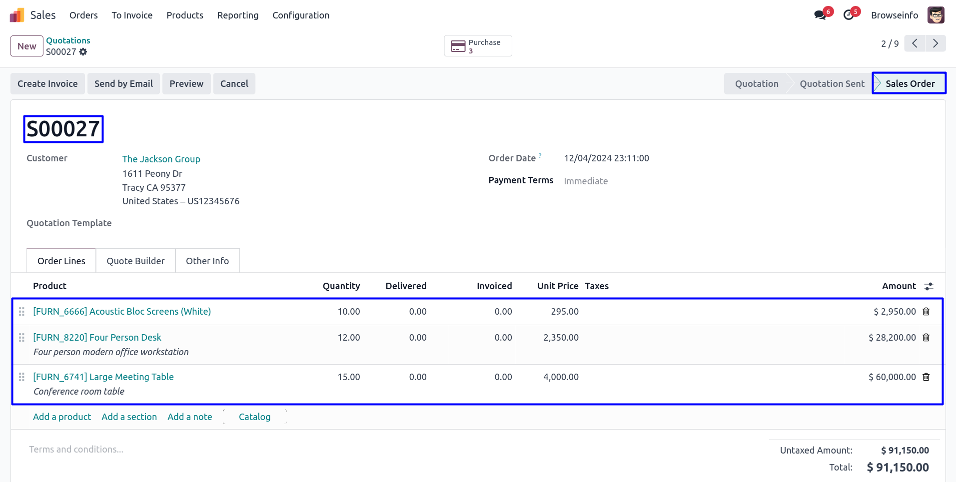This screenshot has height=482, width=956.
Task: Click the Sales app logo icon
Action: click(17, 15)
